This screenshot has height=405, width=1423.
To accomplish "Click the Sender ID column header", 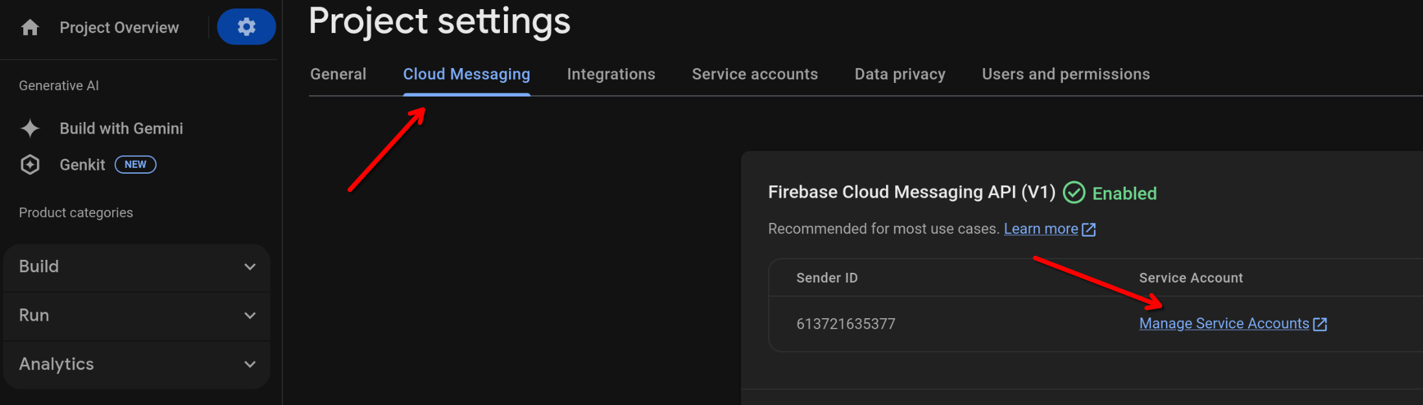I will pos(827,278).
